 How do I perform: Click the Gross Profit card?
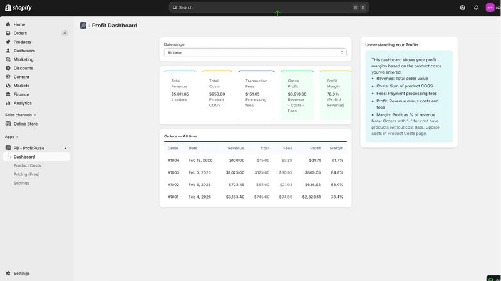click(x=297, y=95)
